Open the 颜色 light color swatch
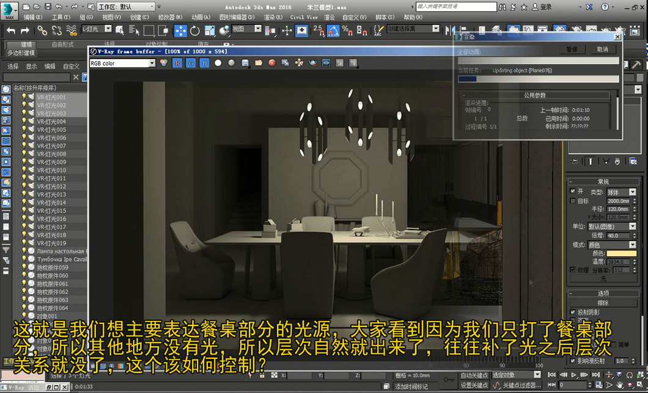This screenshot has height=393, width=648. [622, 253]
